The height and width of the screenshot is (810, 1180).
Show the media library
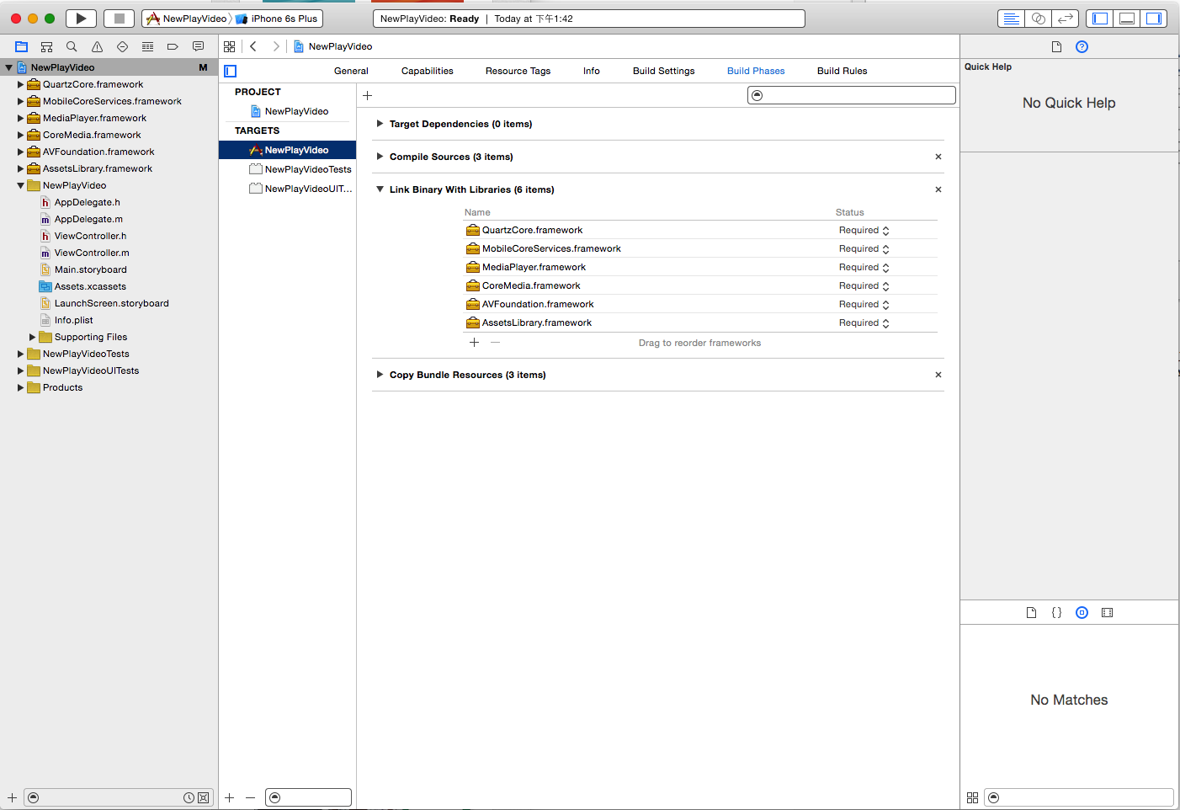tap(1108, 613)
